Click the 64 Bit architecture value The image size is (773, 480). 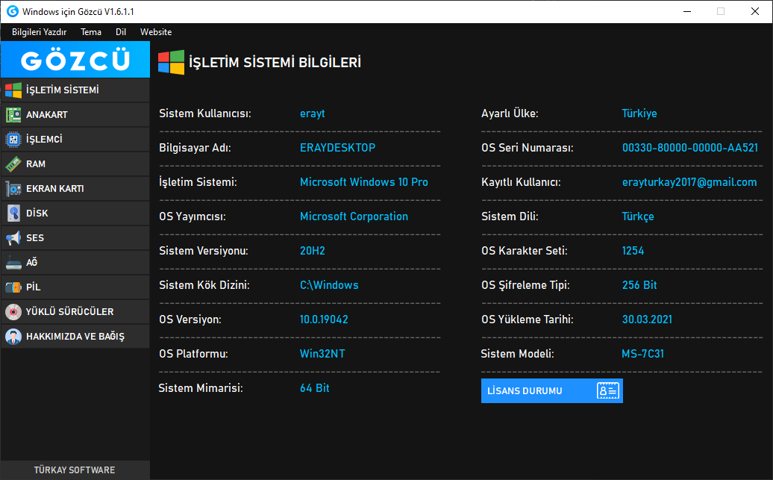point(315,388)
